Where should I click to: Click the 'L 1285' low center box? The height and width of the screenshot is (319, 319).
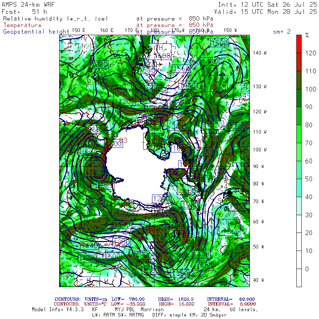click(216, 83)
